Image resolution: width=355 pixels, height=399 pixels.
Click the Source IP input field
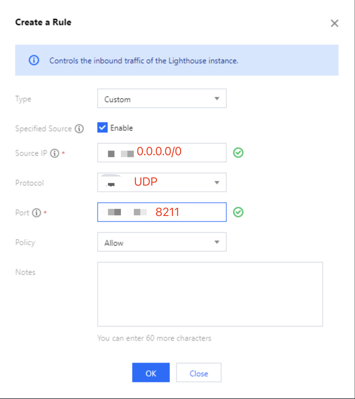coord(162,153)
